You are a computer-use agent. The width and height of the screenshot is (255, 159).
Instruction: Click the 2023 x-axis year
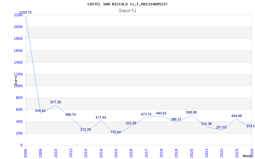point(237,153)
